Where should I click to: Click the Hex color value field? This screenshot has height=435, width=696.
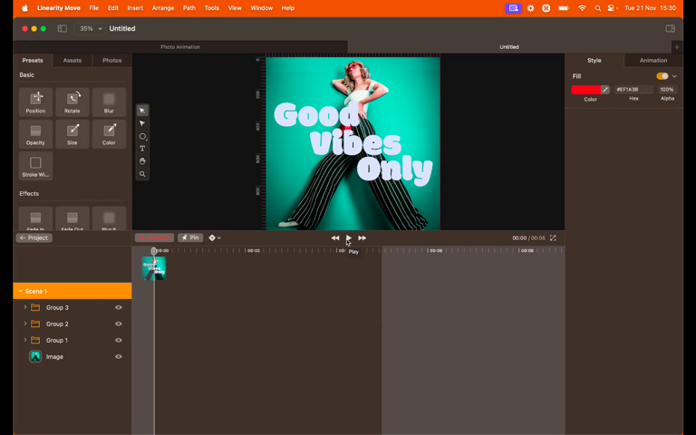[633, 90]
